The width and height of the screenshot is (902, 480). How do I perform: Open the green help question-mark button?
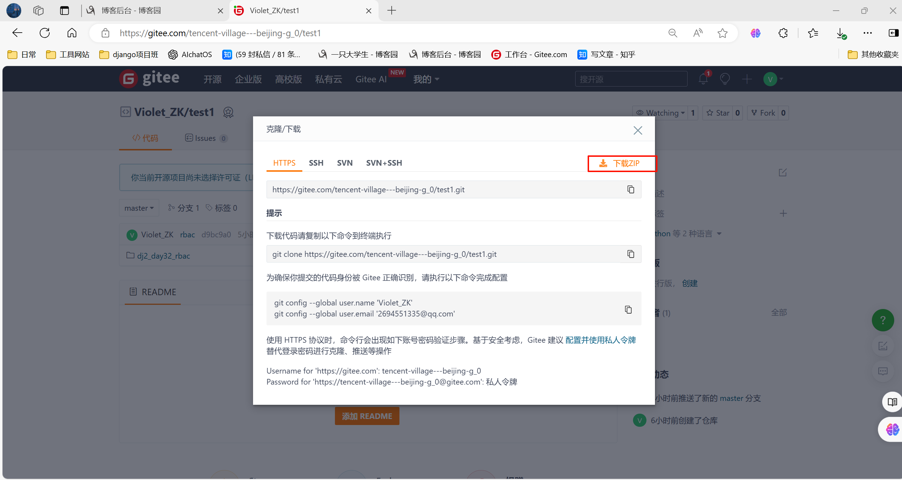(883, 320)
